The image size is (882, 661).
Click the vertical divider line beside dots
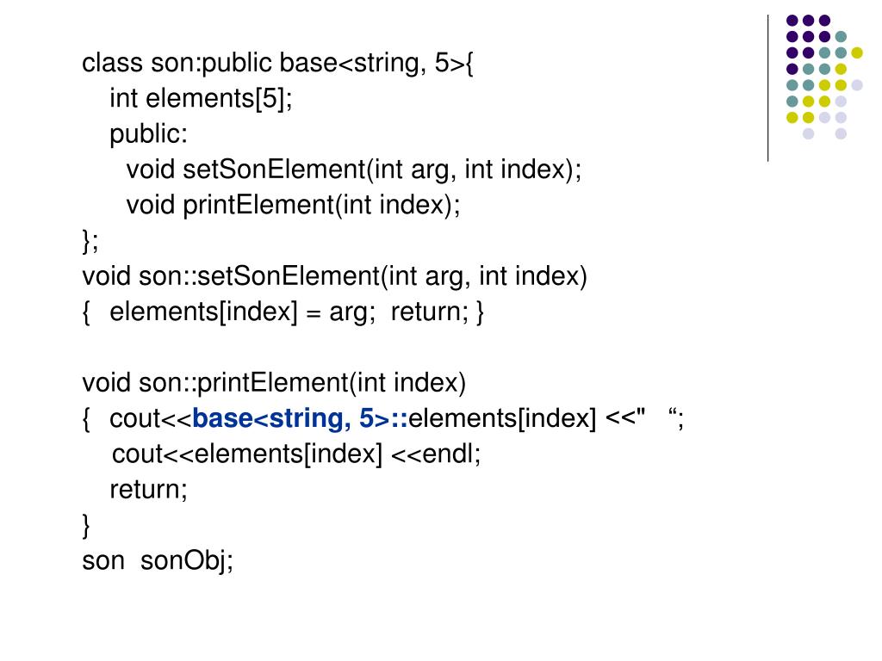click(767, 89)
